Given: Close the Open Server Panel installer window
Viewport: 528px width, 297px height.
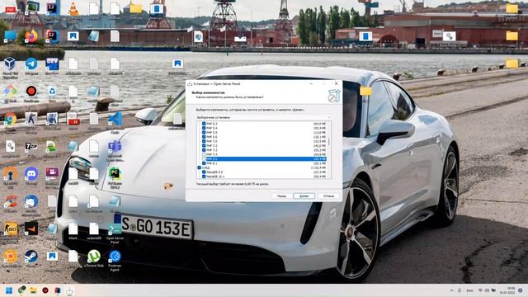Looking at the screenshot, I should coord(336,83).
